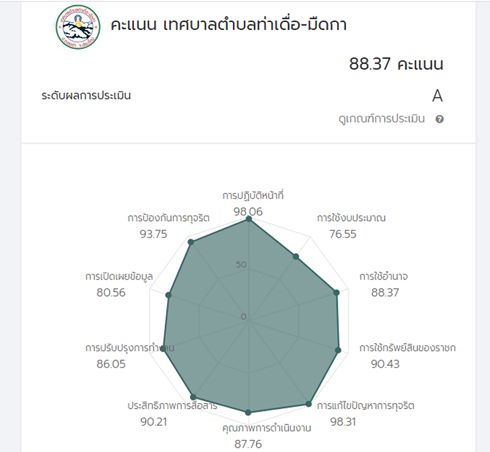Click the 88.37 คะแนน total score
Image resolution: width=490 pixels, height=452 pixels.
pos(396,64)
